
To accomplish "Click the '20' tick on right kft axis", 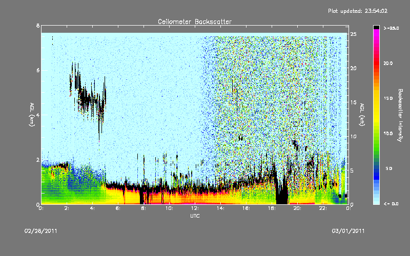I will tap(353, 68).
